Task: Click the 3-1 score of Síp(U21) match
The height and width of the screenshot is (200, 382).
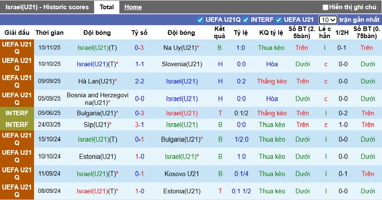Action: point(140,125)
